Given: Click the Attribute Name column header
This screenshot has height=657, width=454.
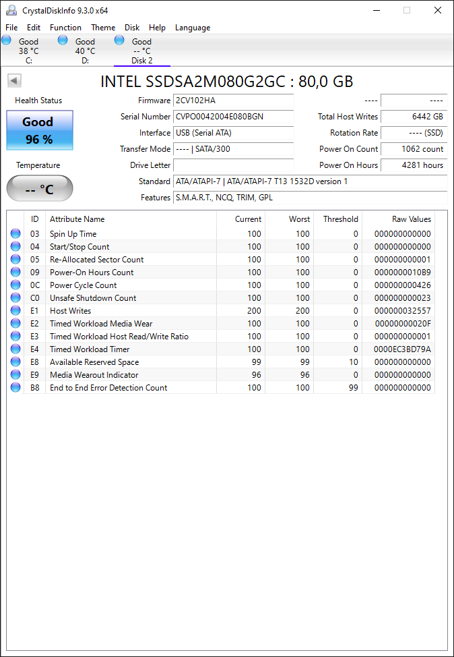Looking at the screenshot, I should coord(131,219).
